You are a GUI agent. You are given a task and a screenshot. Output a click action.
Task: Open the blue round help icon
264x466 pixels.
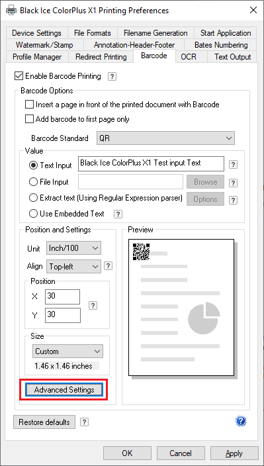coord(241,421)
